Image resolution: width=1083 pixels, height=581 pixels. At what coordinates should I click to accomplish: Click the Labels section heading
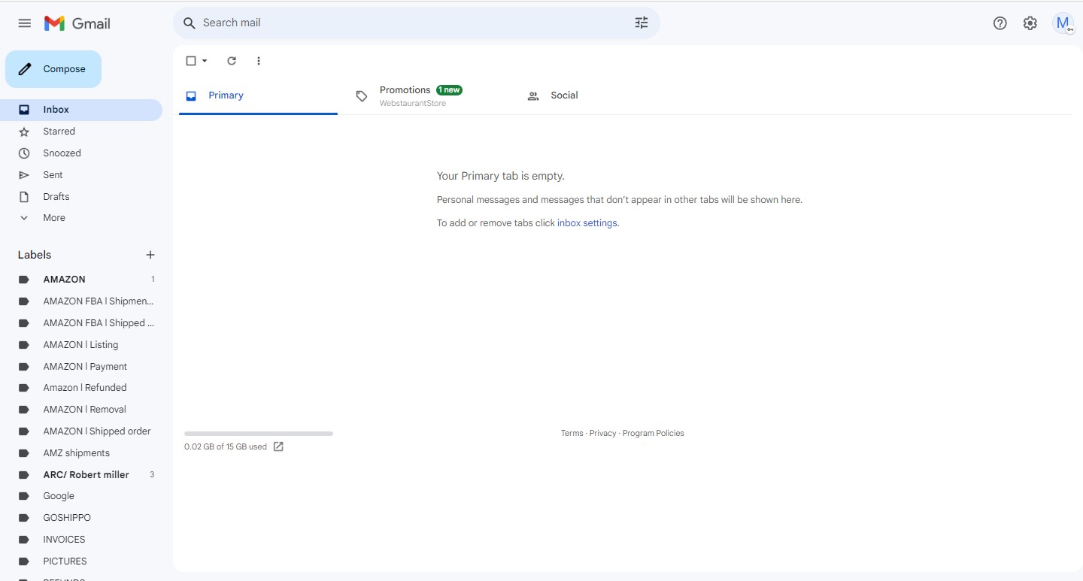coord(35,255)
